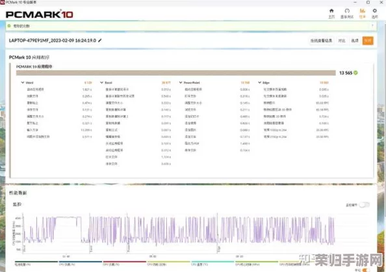Select the cyan CPU temperature legend swatch
The image size is (386, 272).
(x=212, y=262)
